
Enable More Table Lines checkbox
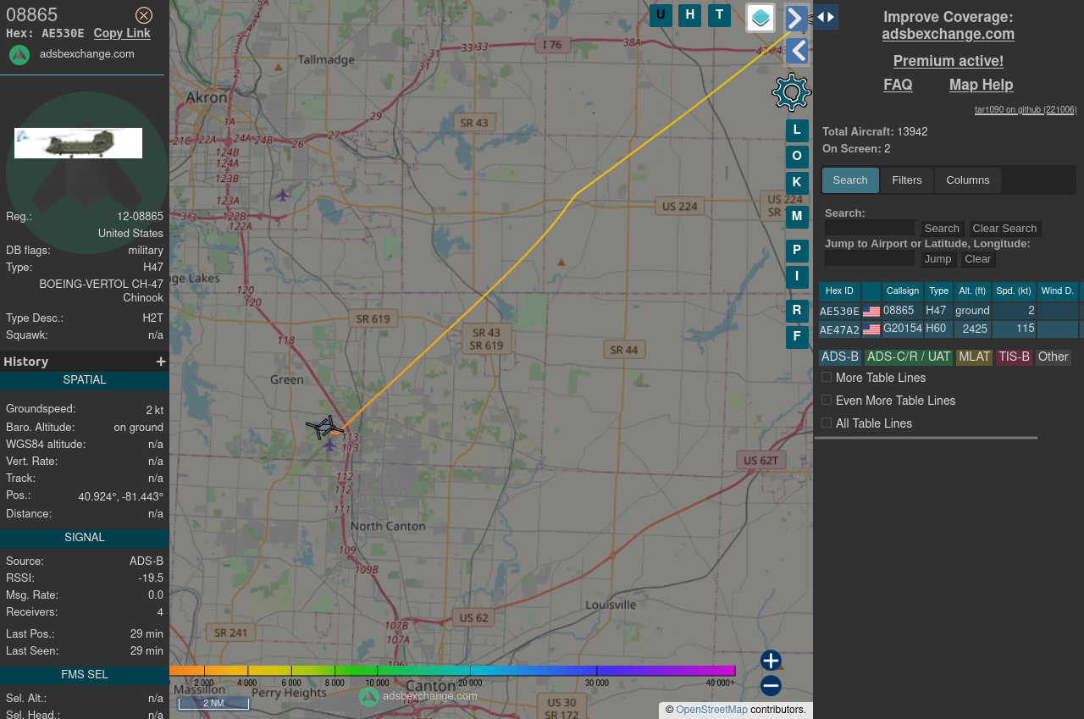827,377
